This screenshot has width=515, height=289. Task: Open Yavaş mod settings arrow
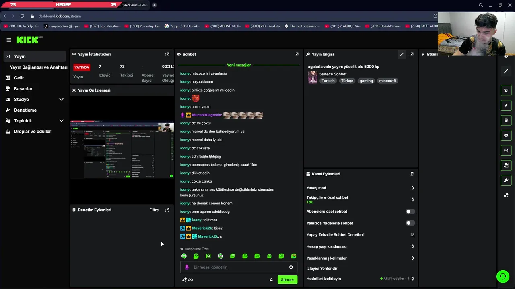coord(413,188)
